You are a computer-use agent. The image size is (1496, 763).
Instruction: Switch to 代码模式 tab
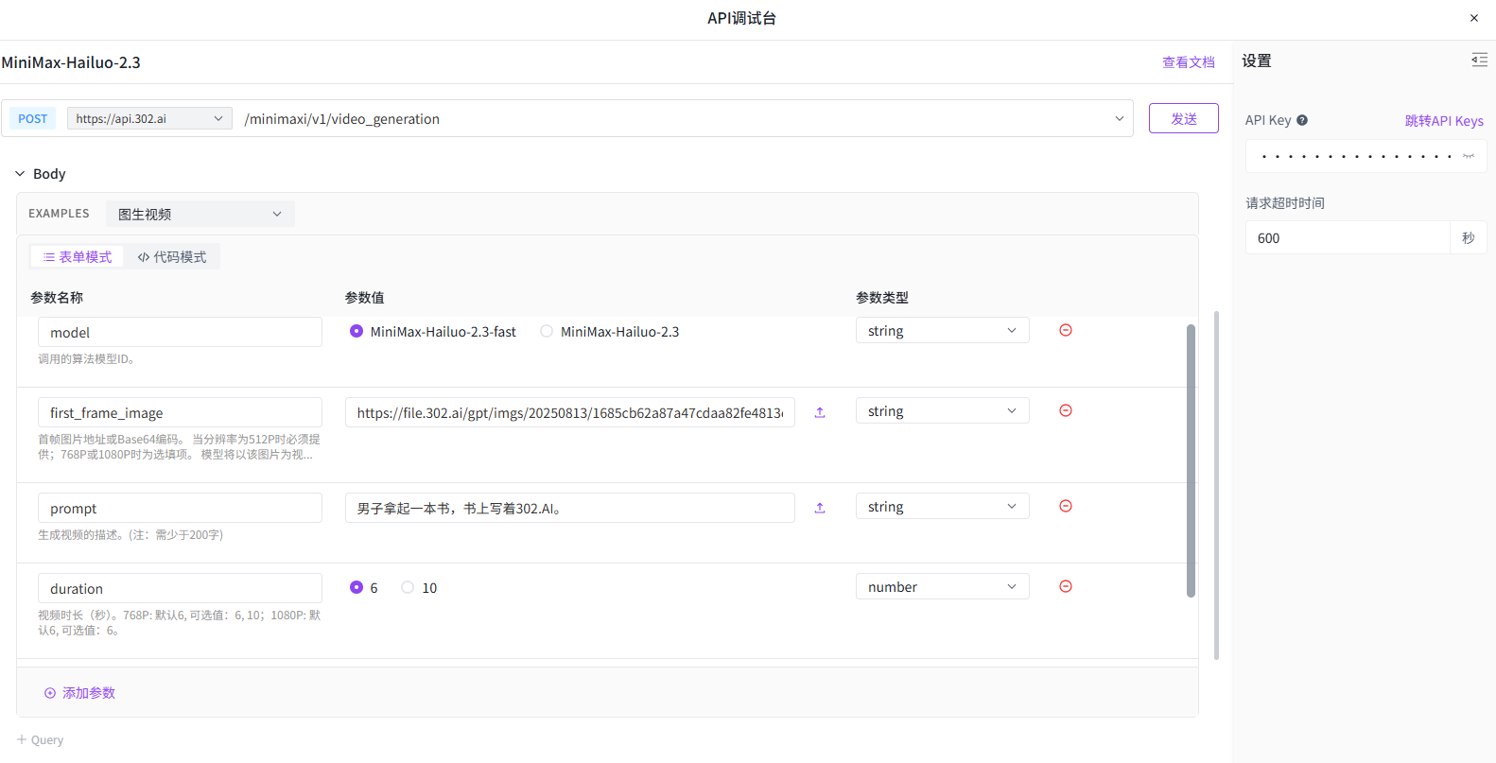coord(172,257)
